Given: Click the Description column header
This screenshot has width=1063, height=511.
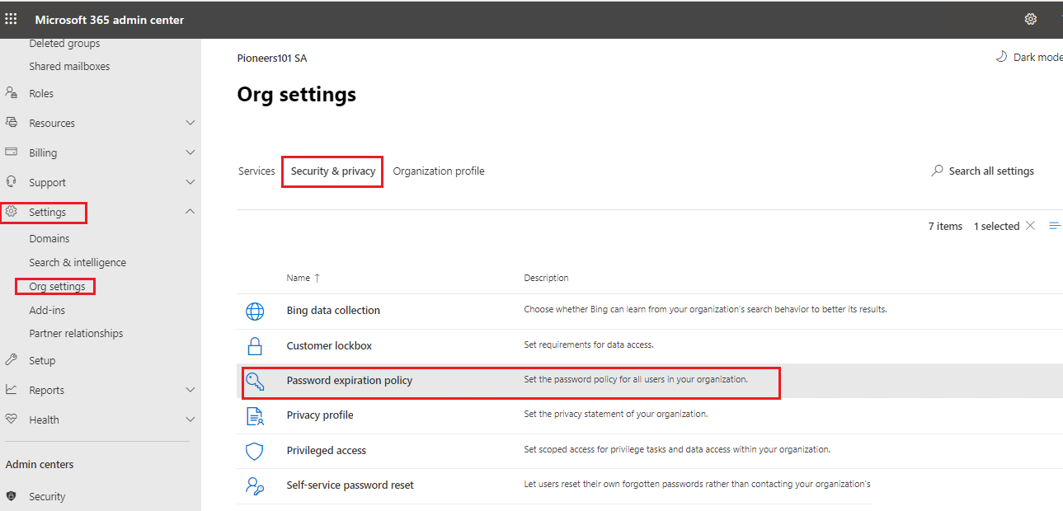Looking at the screenshot, I should click(546, 278).
